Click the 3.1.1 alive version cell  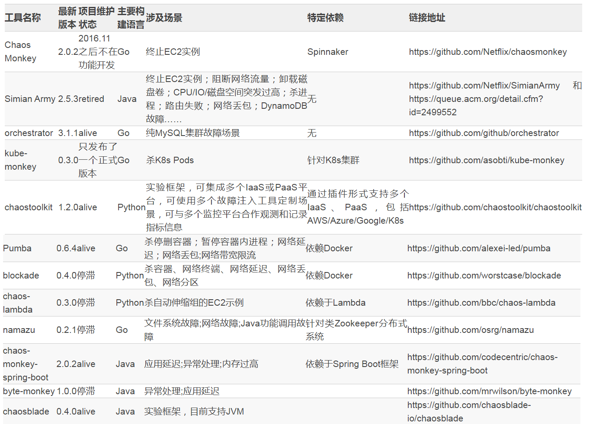(78, 133)
